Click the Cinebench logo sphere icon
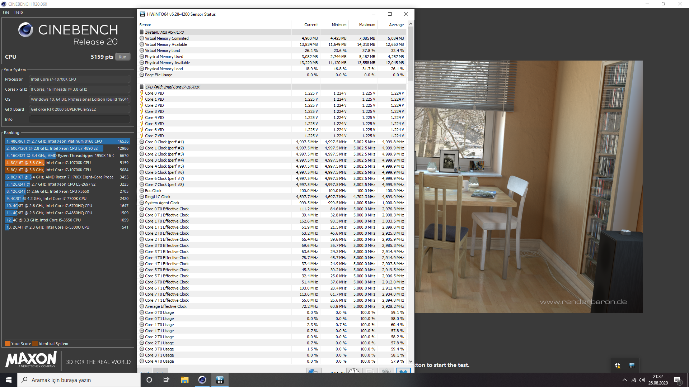689x387 pixels. pyautogui.click(x=26, y=30)
